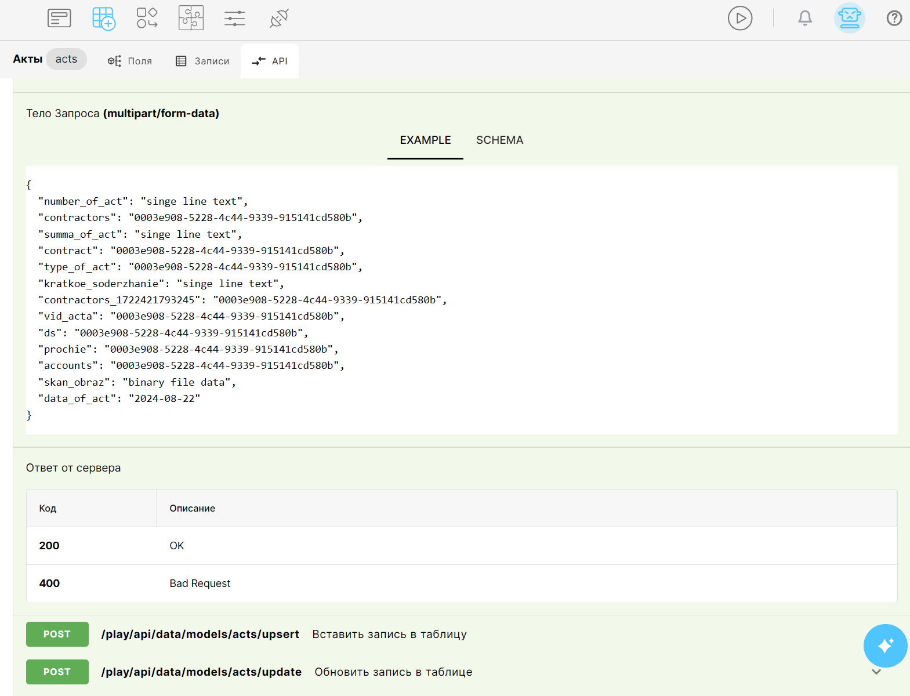Click the "data_of_act" date line

pos(119,398)
